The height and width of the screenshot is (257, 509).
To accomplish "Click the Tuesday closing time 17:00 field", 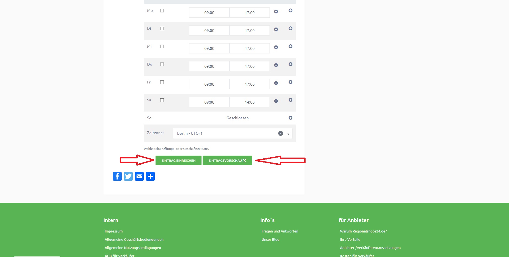I will click(x=250, y=31).
